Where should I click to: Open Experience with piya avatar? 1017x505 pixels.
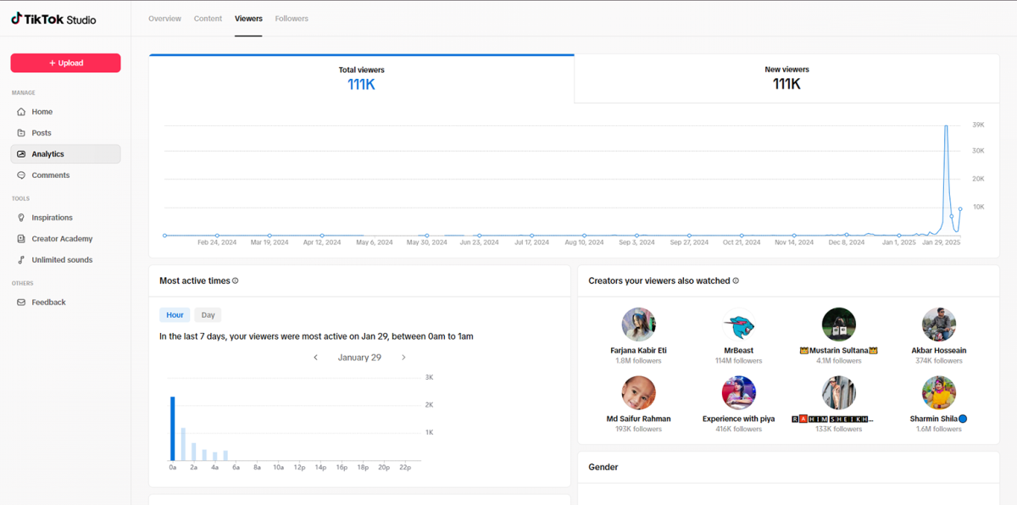tap(739, 393)
